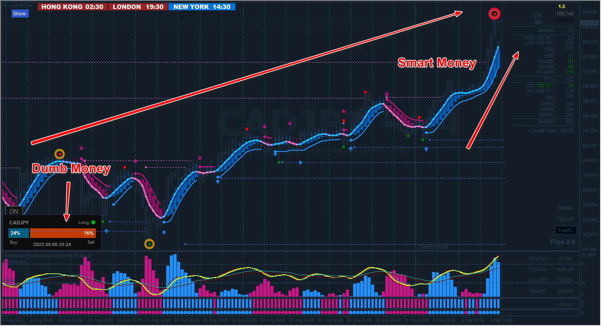Switch the XU+ OFF button
Viewport: 601px width, 326px height.
(x=538, y=280)
